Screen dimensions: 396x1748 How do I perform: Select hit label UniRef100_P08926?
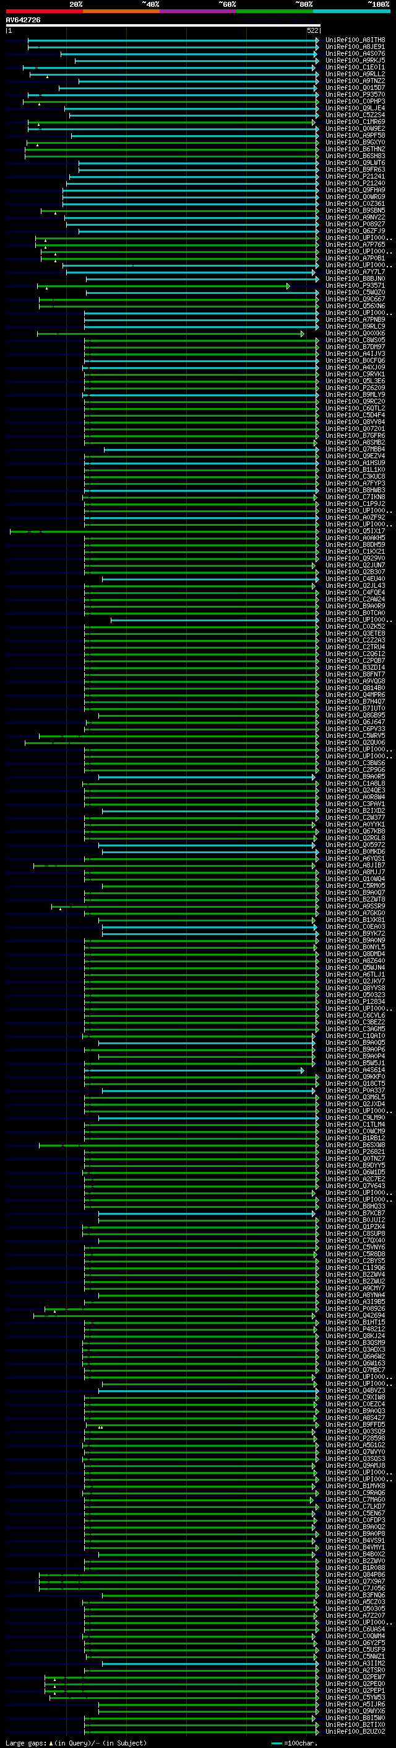coord(355,1309)
